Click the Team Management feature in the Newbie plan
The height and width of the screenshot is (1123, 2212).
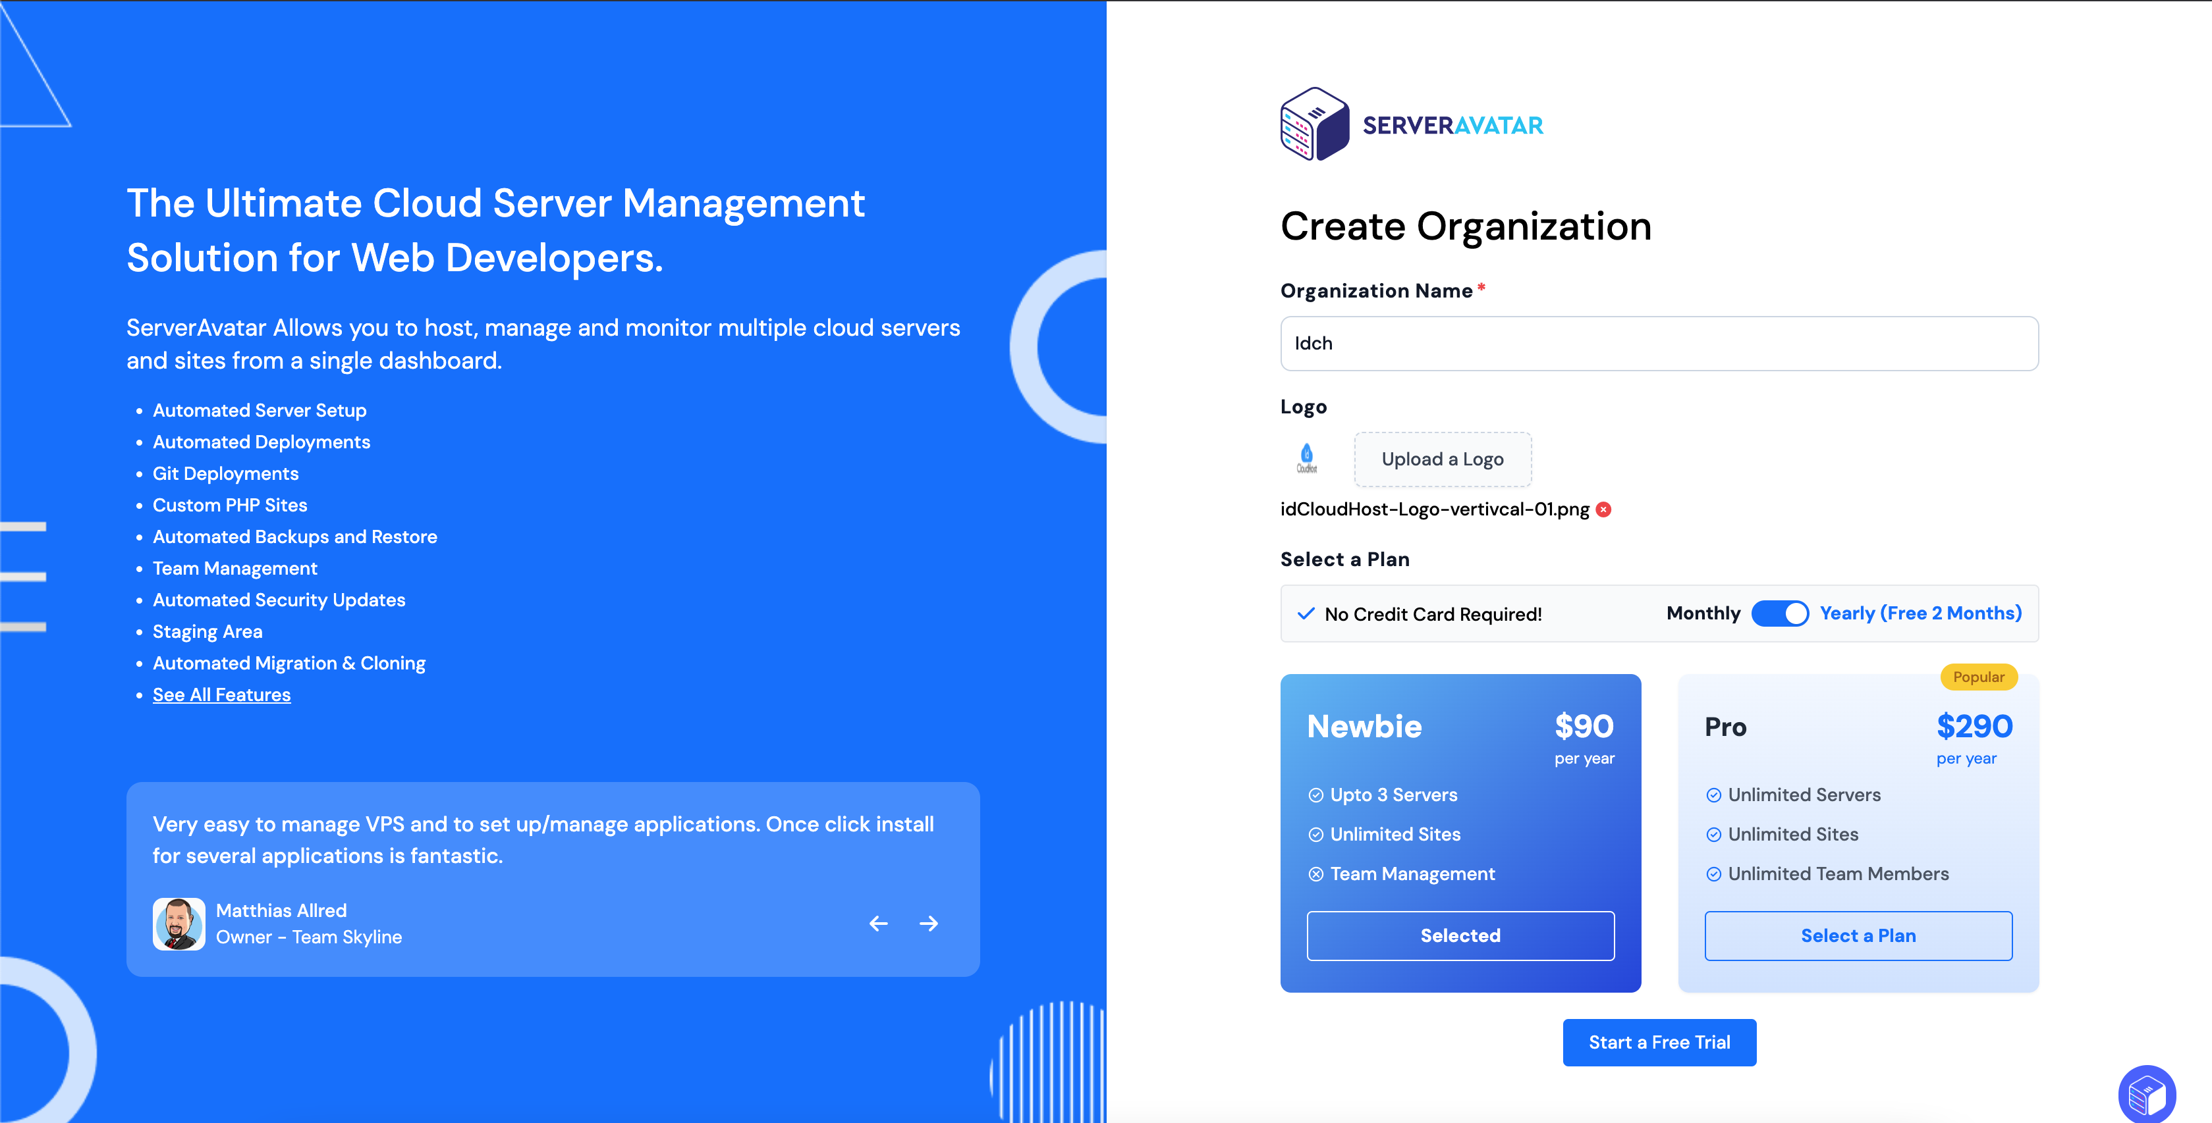(x=1412, y=874)
